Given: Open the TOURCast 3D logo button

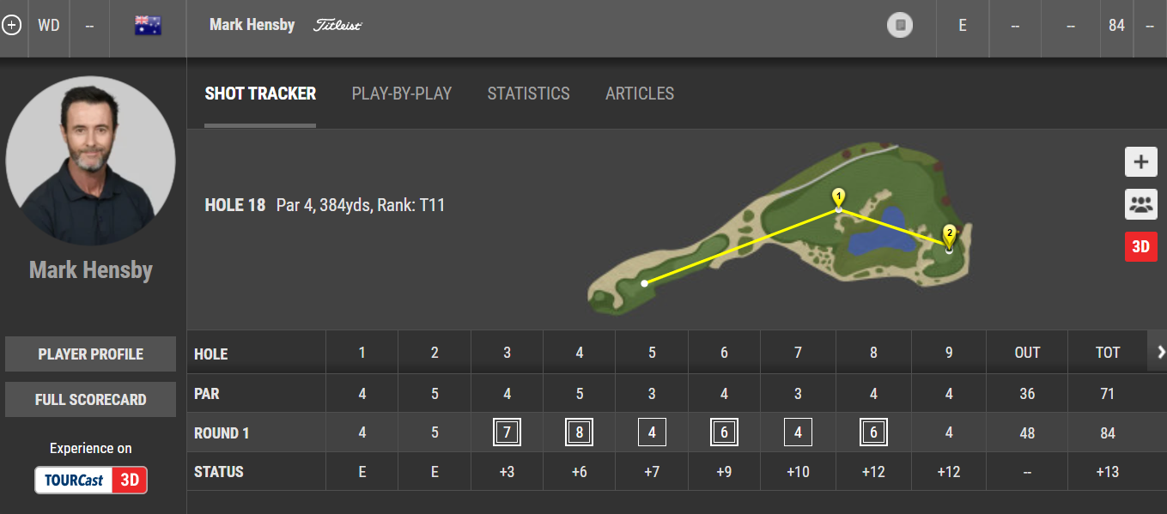Looking at the screenshot, I should click(91, 480).
